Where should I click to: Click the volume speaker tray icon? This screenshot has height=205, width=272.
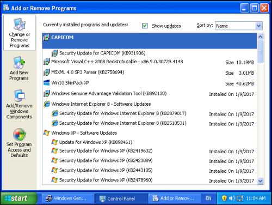click(x=232, y=198)
